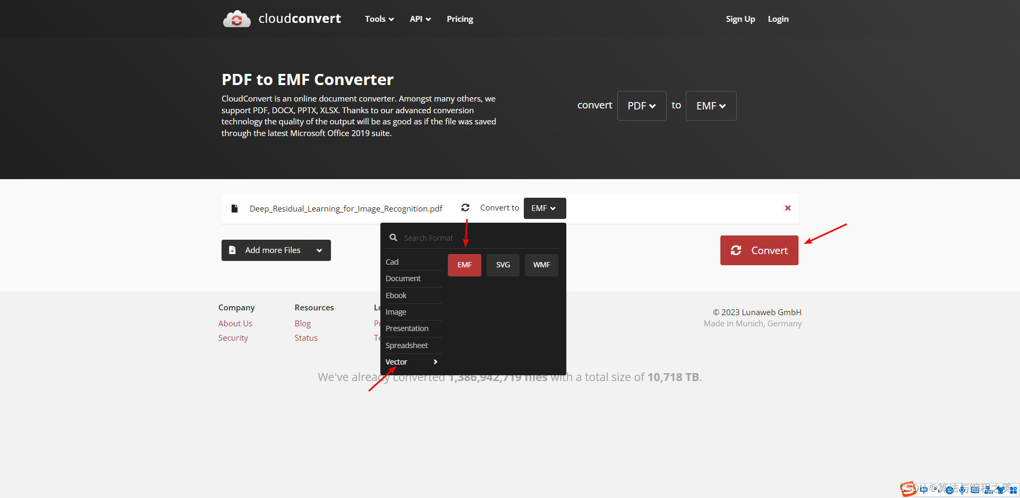This screenshot has width=1020, height=498.
Task: Select the WMF format option
Action: [x=541, y=265]
